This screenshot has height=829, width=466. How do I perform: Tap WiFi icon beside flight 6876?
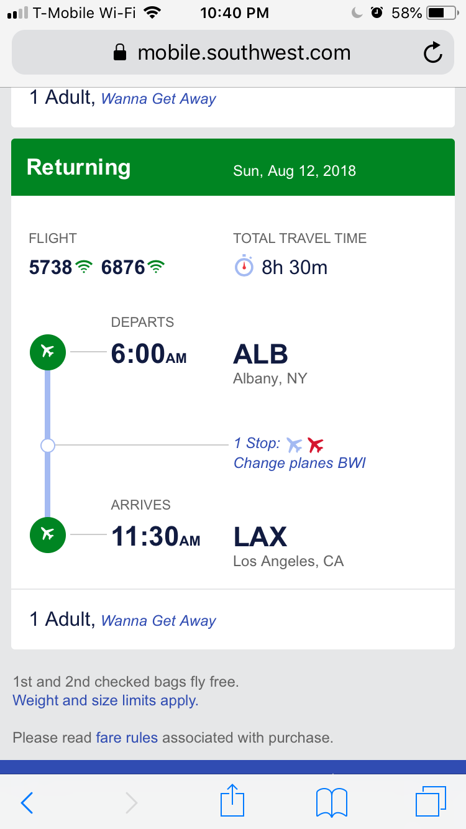tap(157, 268)
